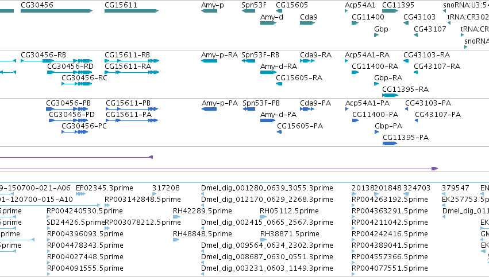The image size is (489, 277).
Task: Click the RP003142848.5prime label
Action: pyautogui.click(x=143, y=200)
